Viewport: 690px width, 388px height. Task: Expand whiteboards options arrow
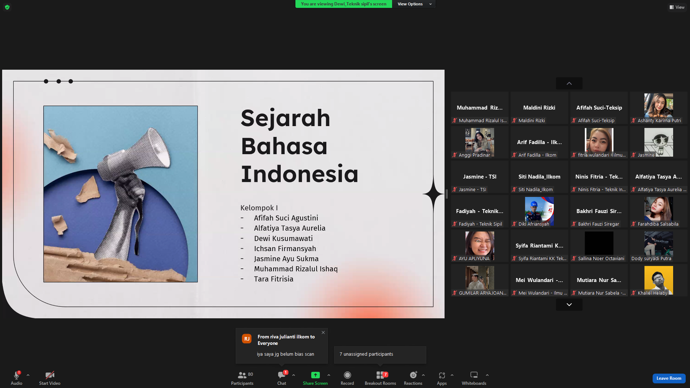pyautogui.click(x=487, y=375)
